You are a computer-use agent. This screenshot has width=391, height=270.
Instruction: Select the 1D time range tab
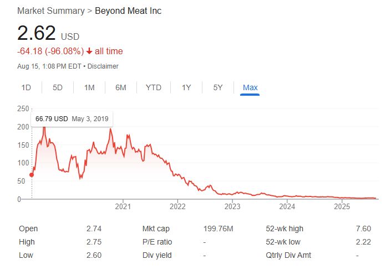point(26,87)
